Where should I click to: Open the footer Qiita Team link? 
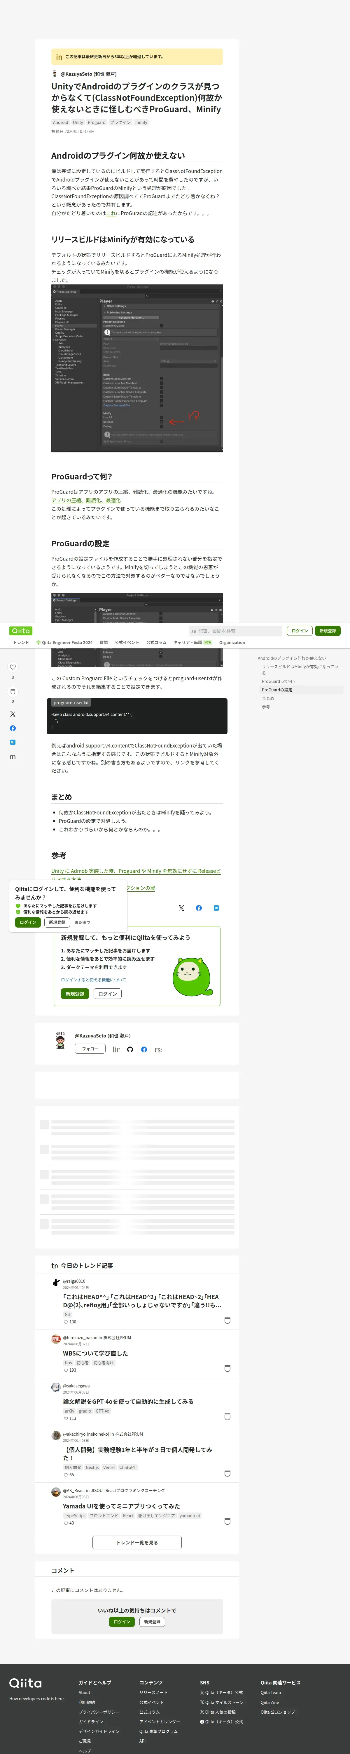coord(270,1692)
